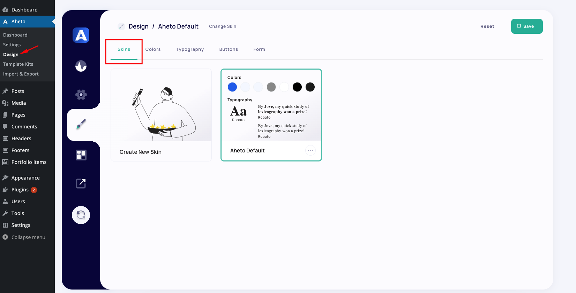Click the speech bubble Comments icon

[5, 127]
